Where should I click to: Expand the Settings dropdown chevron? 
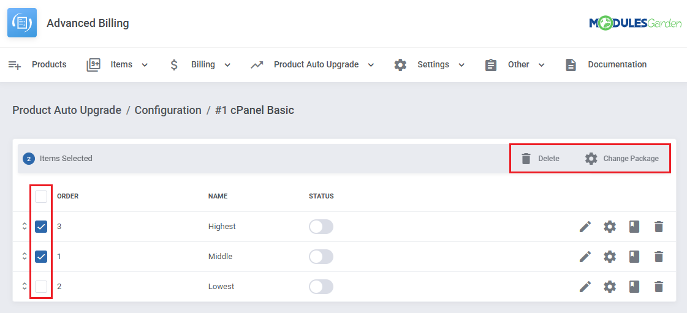point(461,65)
